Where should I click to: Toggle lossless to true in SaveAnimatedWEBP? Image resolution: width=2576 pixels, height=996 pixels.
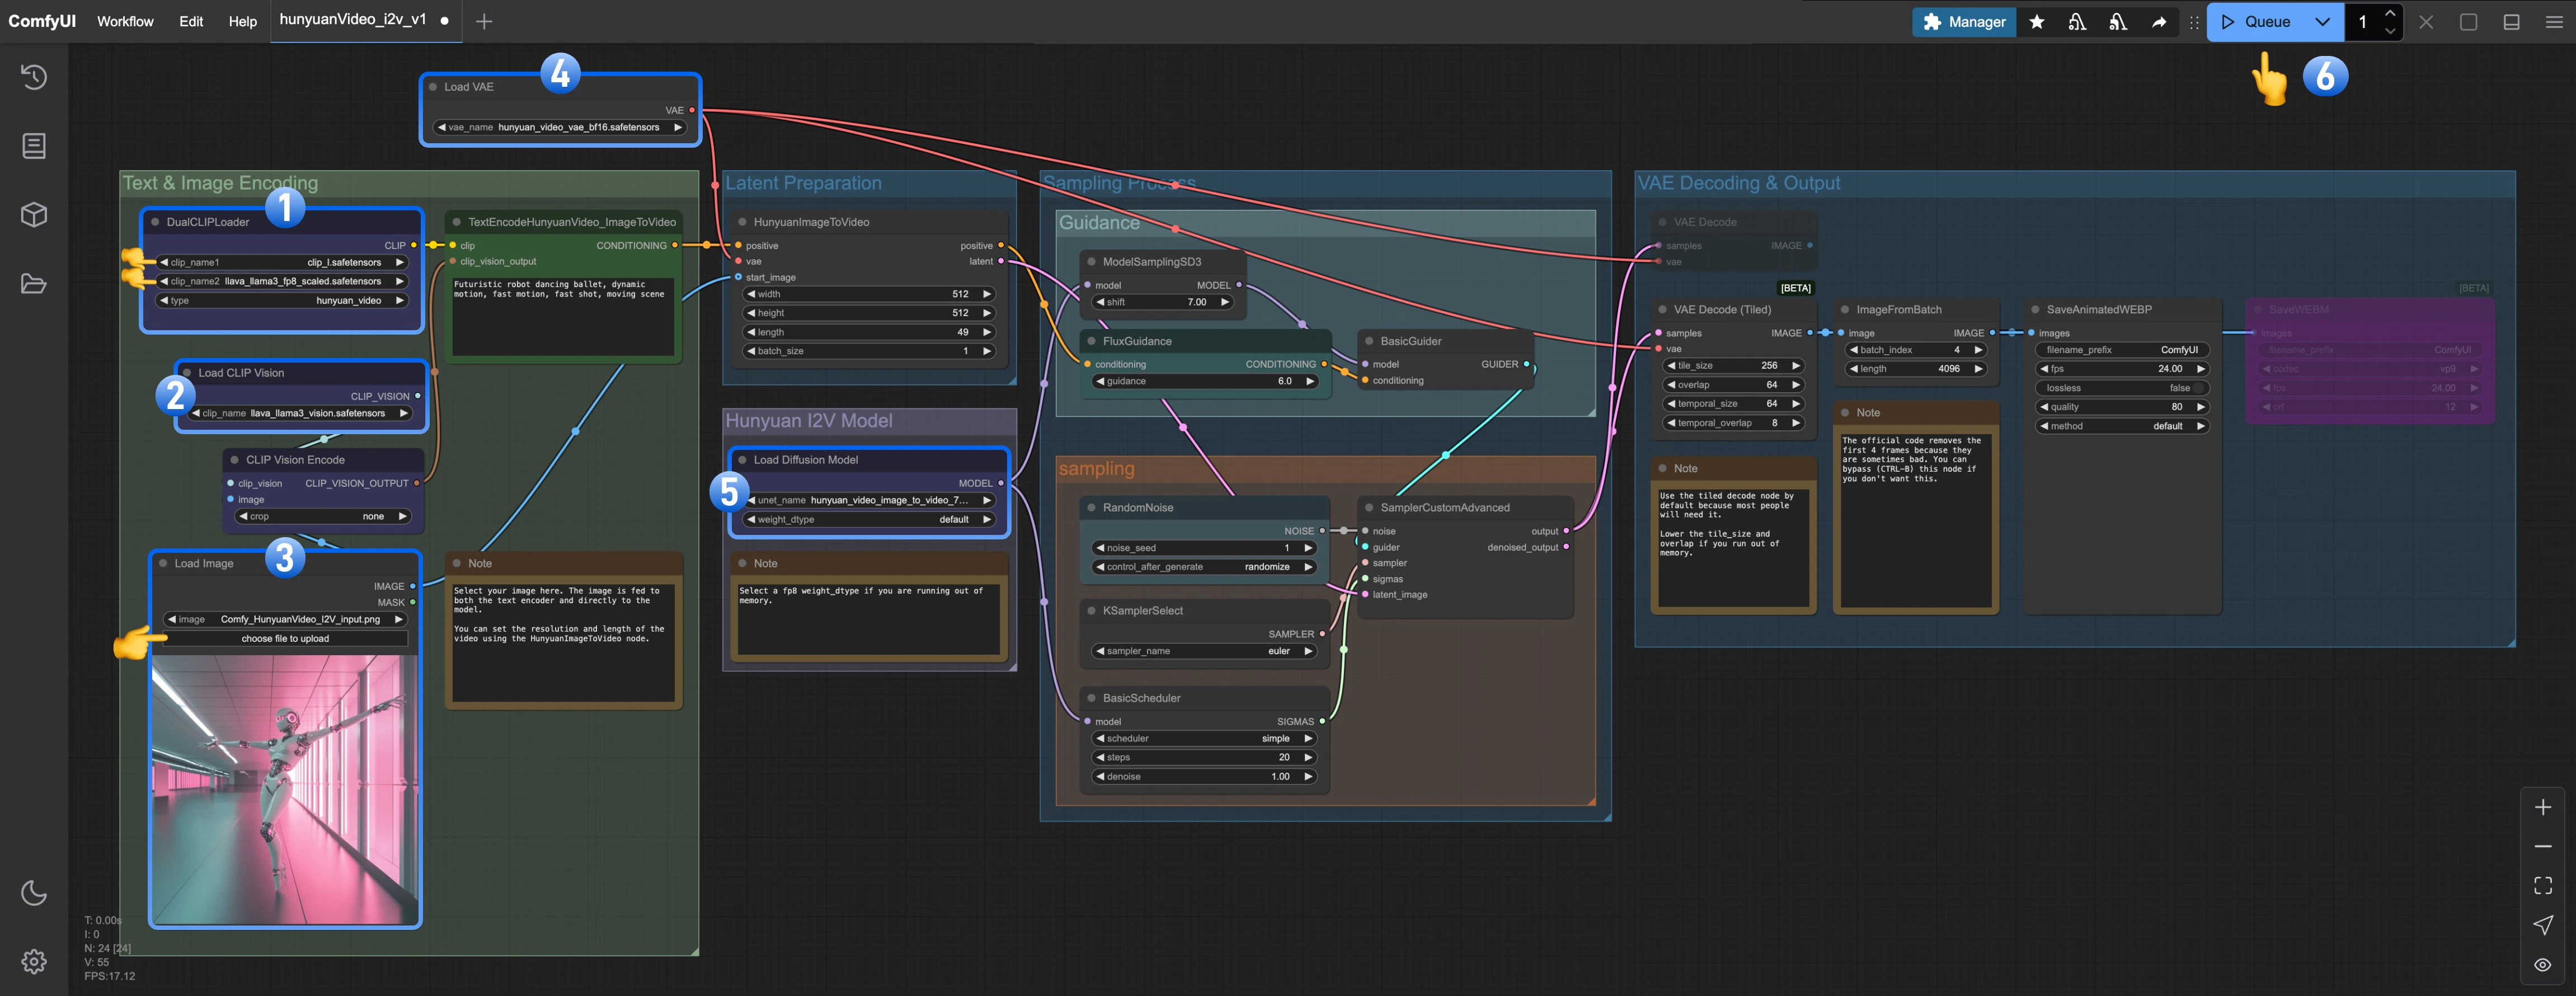coord(2122,388)
